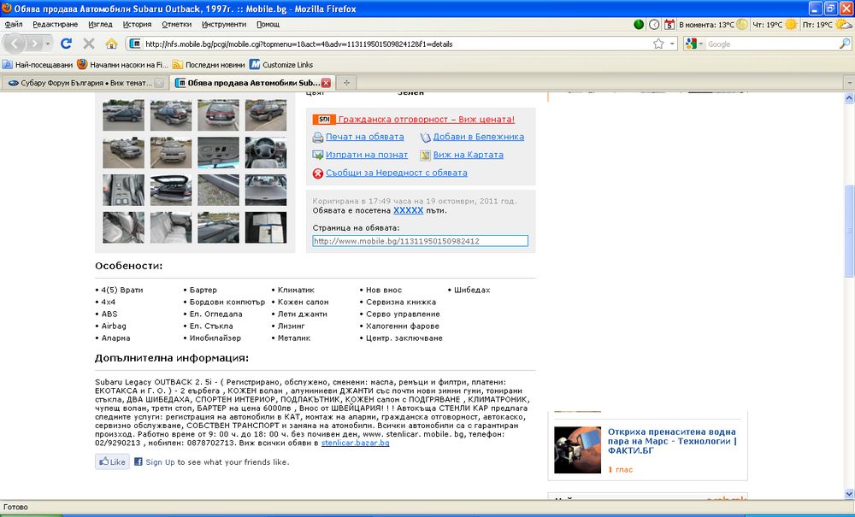Open the Инструменти menu

click(224, 25)
